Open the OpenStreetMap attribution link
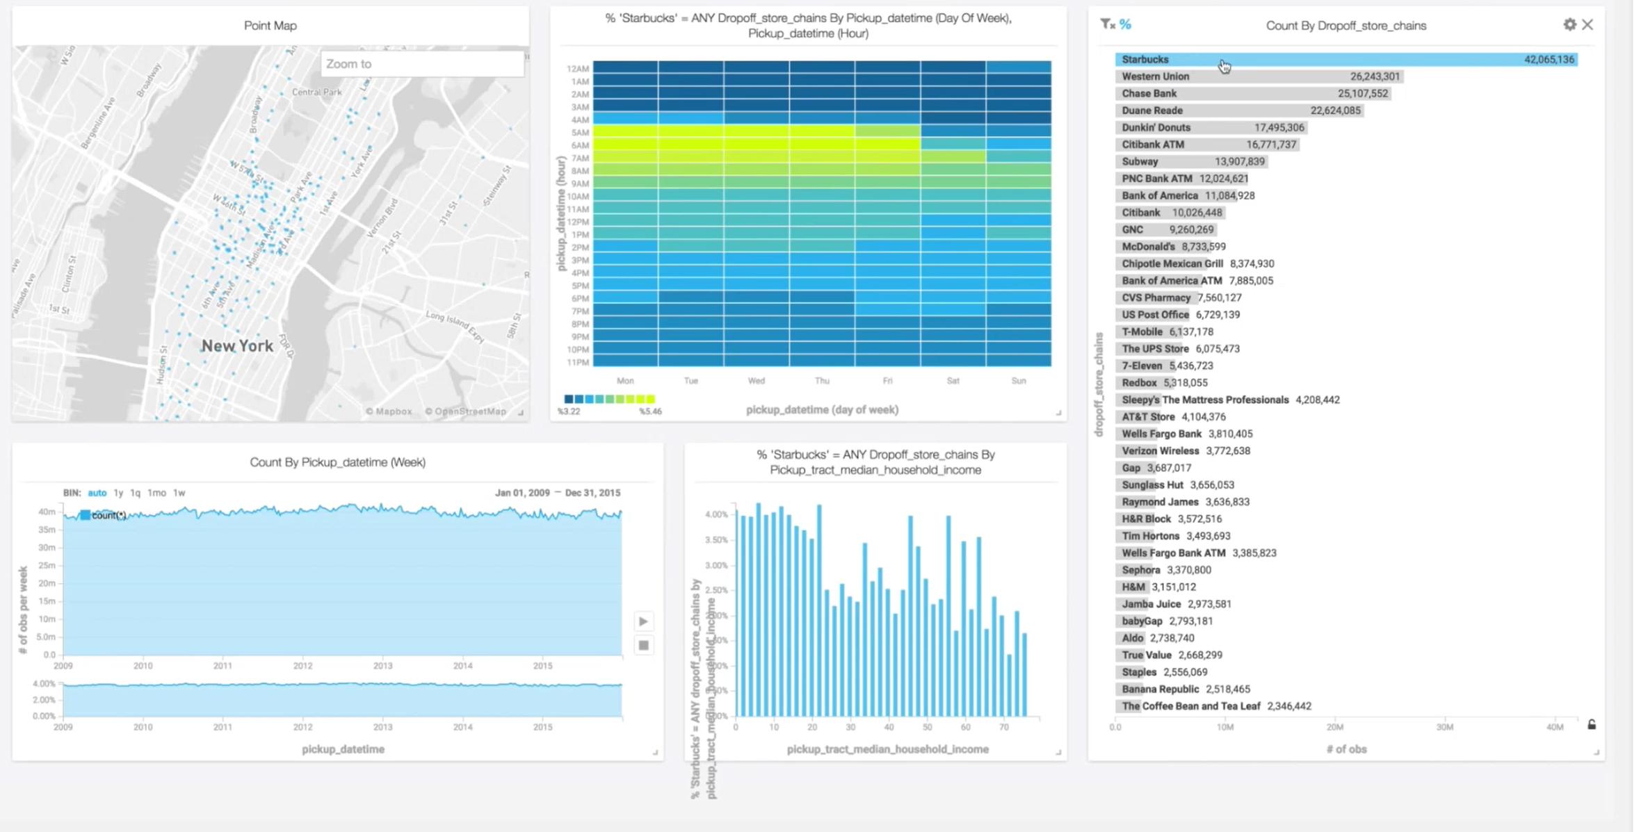1641x832 pixels. pos(466,411)
